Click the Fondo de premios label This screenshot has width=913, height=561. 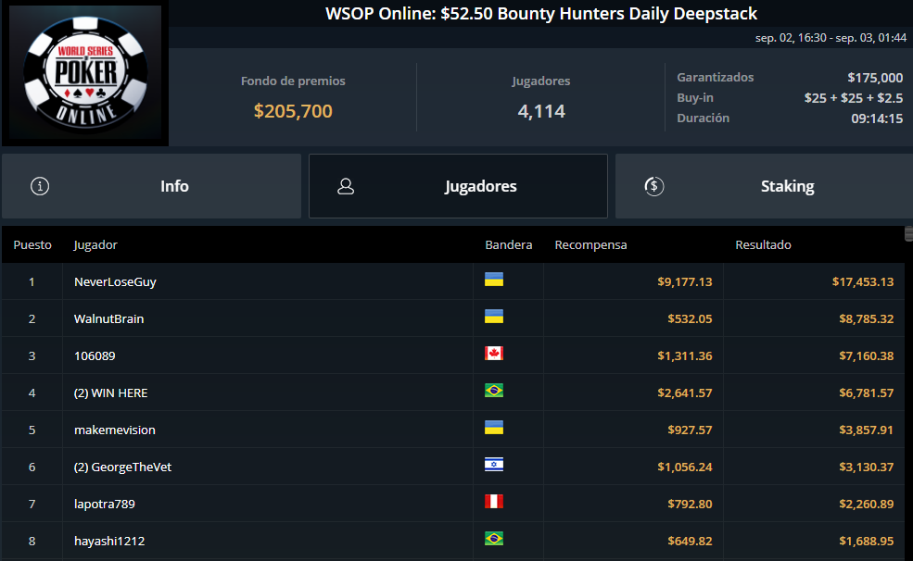(293, 81)
